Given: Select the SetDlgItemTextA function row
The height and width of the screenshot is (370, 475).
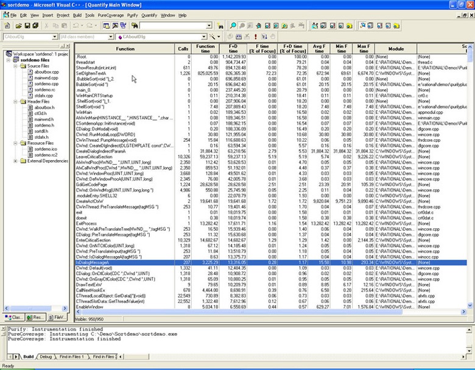Looking at the screenshot, I should point(271,73).
